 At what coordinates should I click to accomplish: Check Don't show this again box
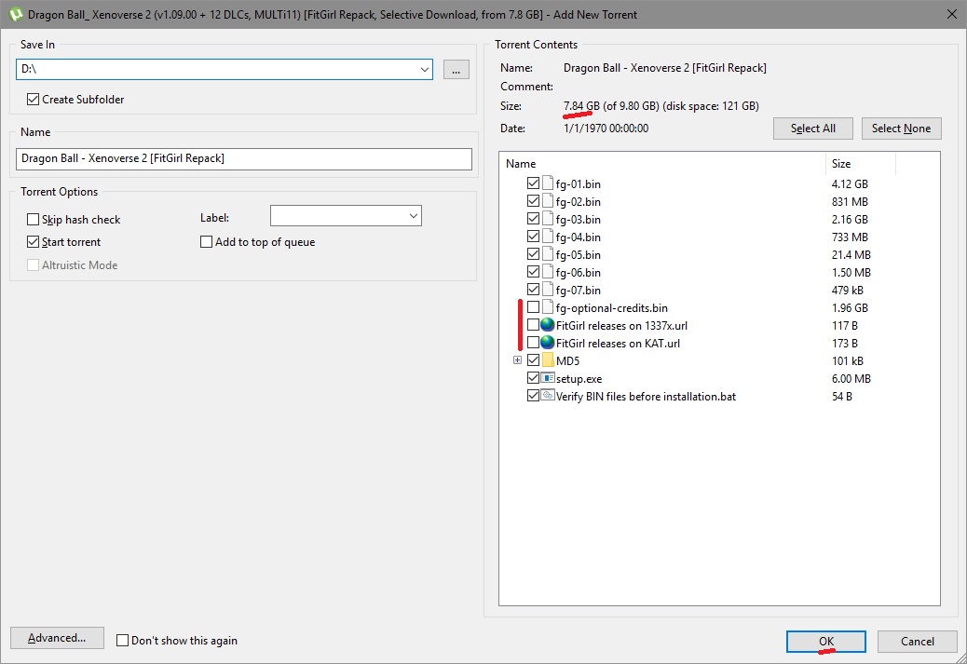click(123, 641)
